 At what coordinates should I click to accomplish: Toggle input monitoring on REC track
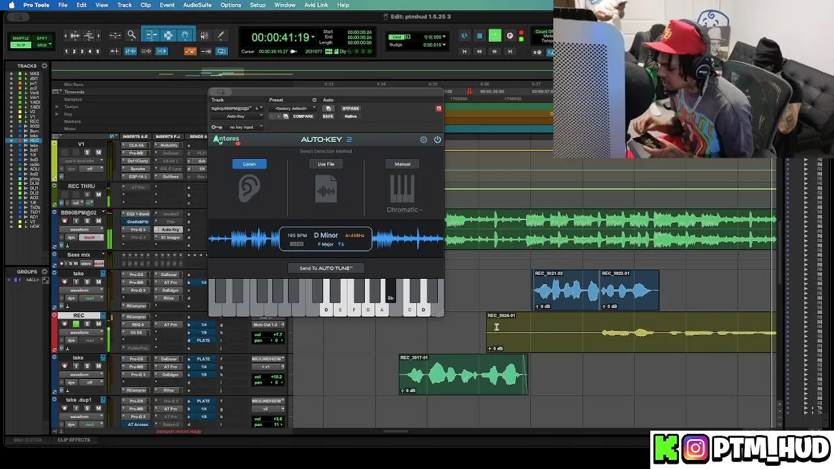pos(76,324)
